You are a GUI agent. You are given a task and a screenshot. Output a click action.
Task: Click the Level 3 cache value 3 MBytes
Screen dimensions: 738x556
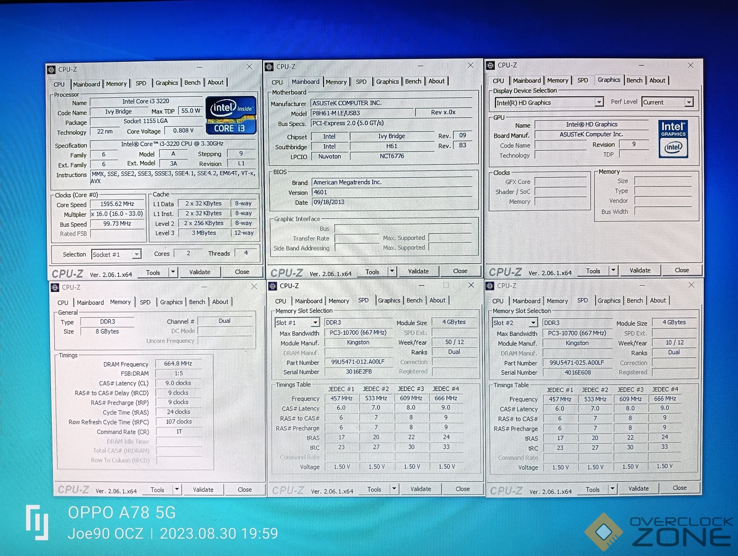[204, 233]
